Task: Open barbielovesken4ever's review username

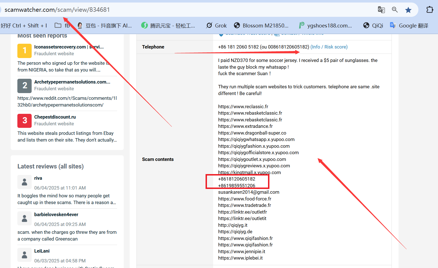Action: pos(56,214)
